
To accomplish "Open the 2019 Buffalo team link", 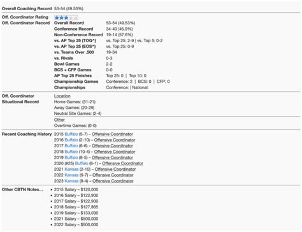I will pos(71,157).
